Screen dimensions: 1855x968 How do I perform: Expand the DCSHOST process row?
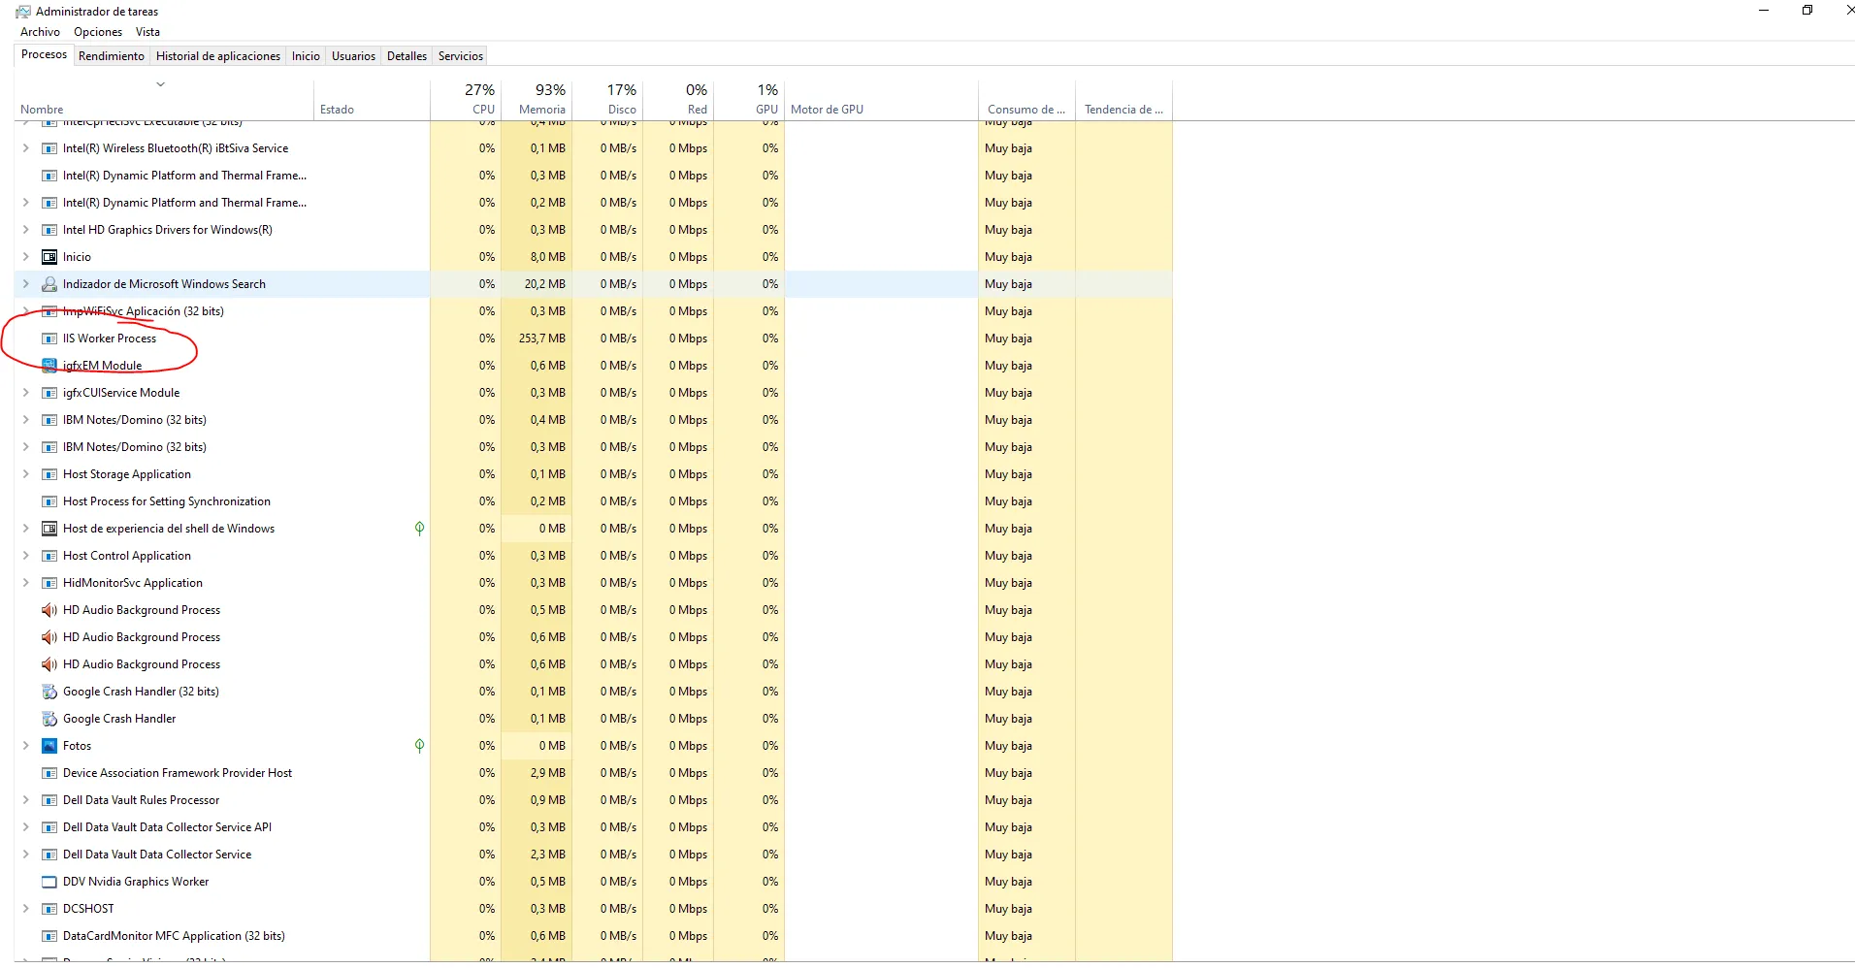click(x=26, y=909)
